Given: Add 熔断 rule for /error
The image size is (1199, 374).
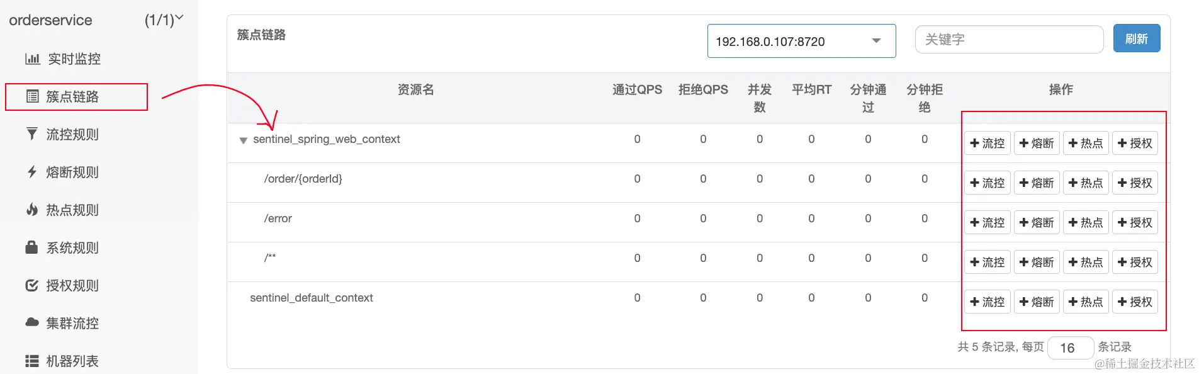Looking at the screenshot, I should 1037,222.
